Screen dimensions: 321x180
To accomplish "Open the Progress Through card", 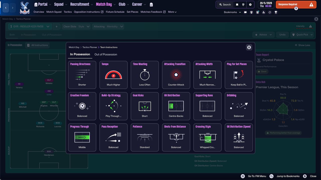I will click(82, 137).
